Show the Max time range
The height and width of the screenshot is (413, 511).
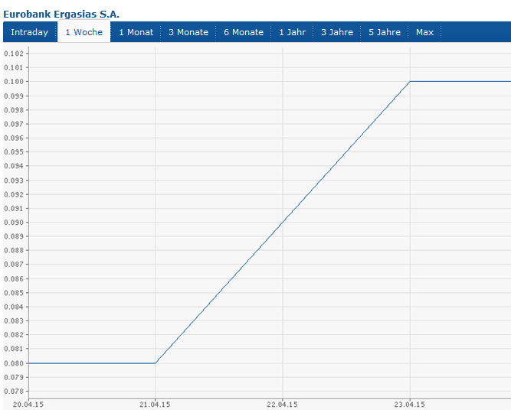pos(424,32)
